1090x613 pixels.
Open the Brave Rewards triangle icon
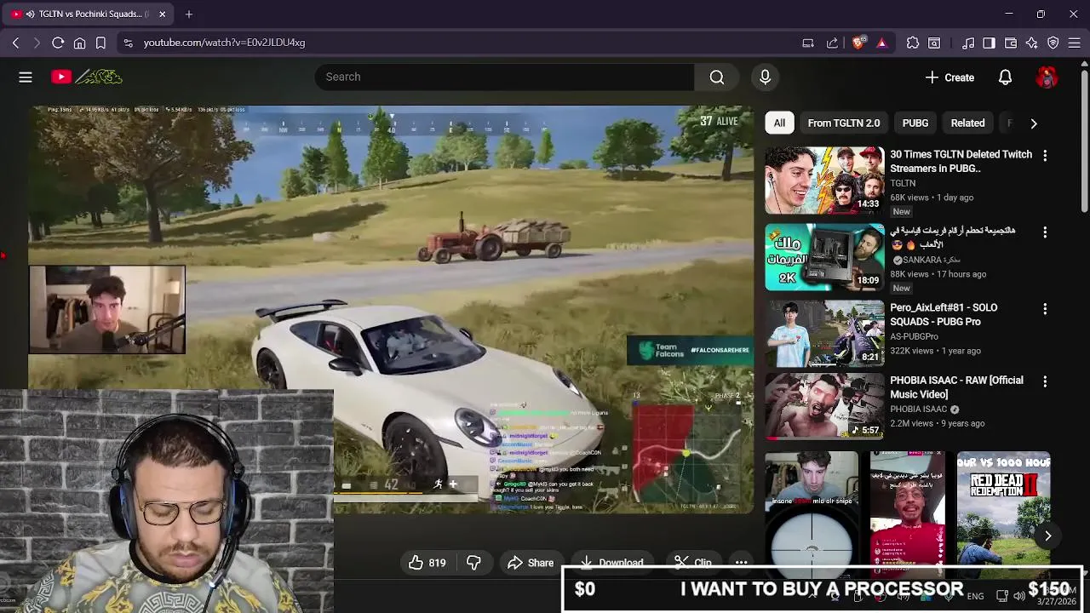coord(881,43)
